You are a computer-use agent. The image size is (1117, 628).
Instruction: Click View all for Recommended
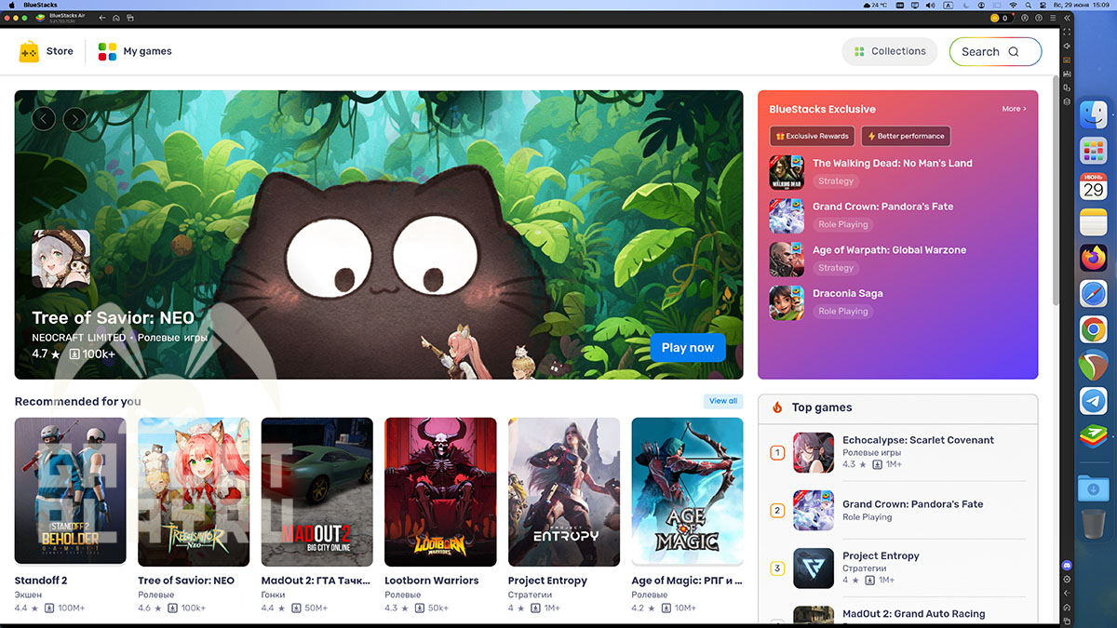pyautogui.click(x=723, y=401)
